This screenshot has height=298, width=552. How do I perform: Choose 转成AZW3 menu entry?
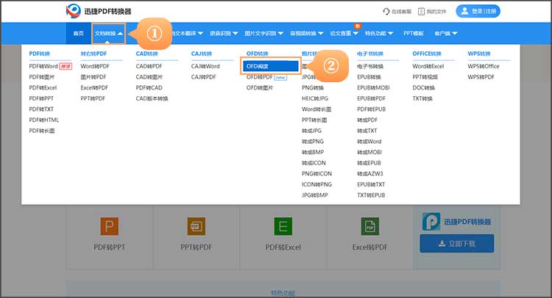pyautogui.click(x=370, y=174)
